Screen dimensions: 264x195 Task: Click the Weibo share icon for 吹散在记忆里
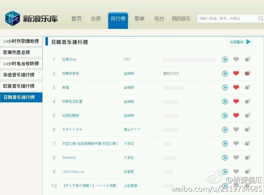pyautogui.click(x=247, y=101)
